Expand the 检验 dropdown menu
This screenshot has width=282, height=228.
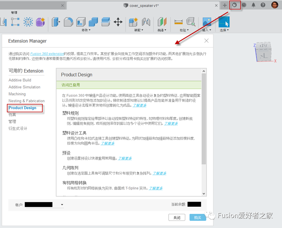click(184, 30)
